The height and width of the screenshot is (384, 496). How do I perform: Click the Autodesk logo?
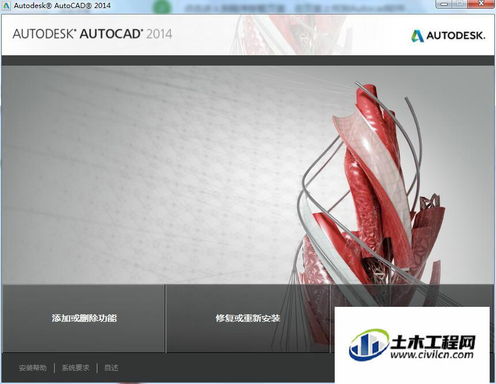(448, 35)
